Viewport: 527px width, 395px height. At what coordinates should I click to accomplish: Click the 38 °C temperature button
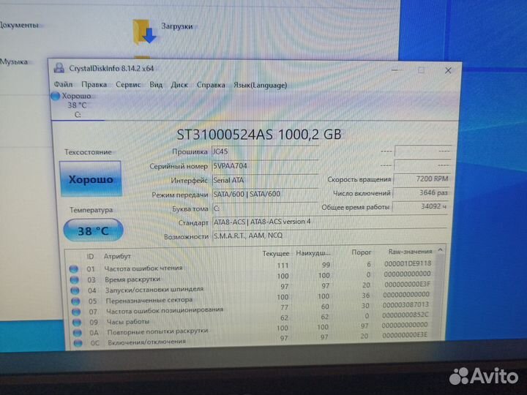click(x=93, y=230)
